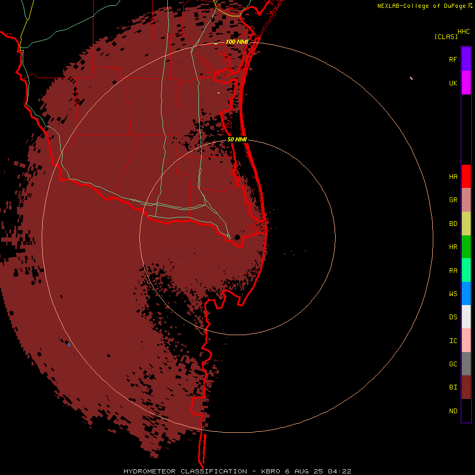The width and height of the screenshot is (475, 475).
Task: Click the HYDROMETEOR CLASSIFICATION title text
Action: pyautogui.click(x=185, y=471)
